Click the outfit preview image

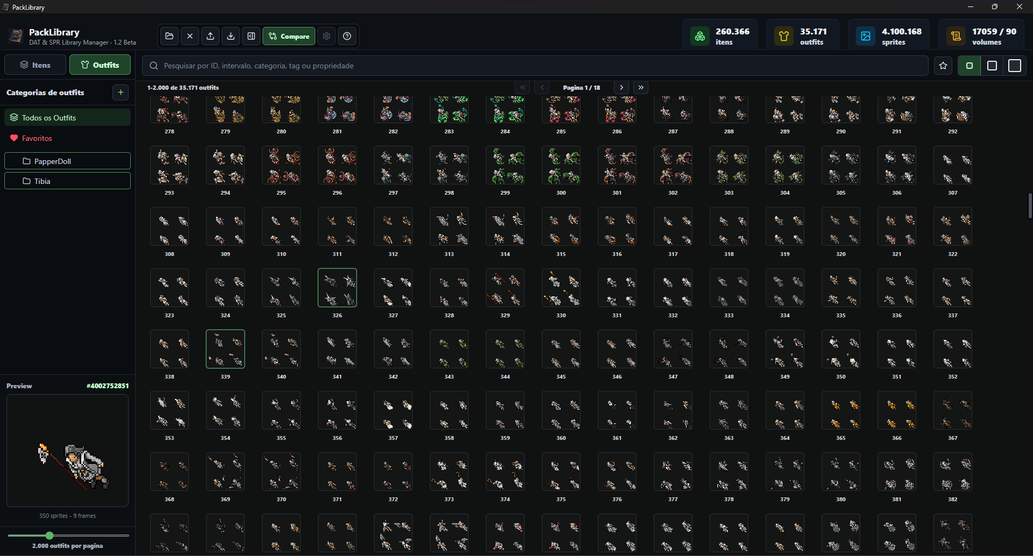67,451
